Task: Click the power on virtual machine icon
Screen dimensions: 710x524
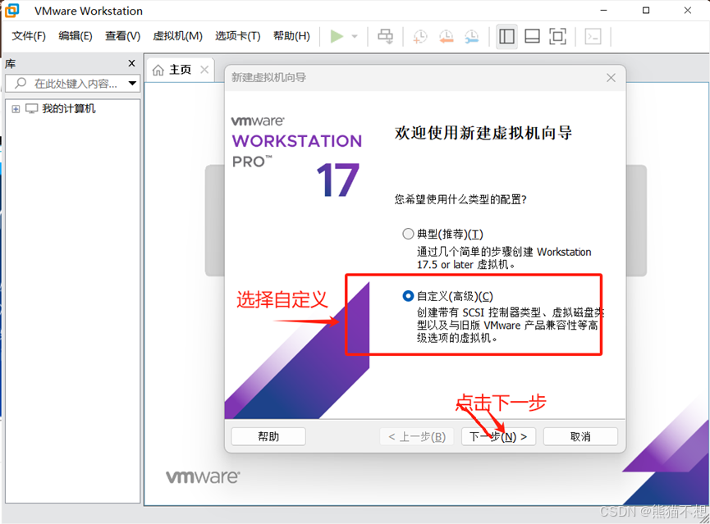Action: [336, 36]
